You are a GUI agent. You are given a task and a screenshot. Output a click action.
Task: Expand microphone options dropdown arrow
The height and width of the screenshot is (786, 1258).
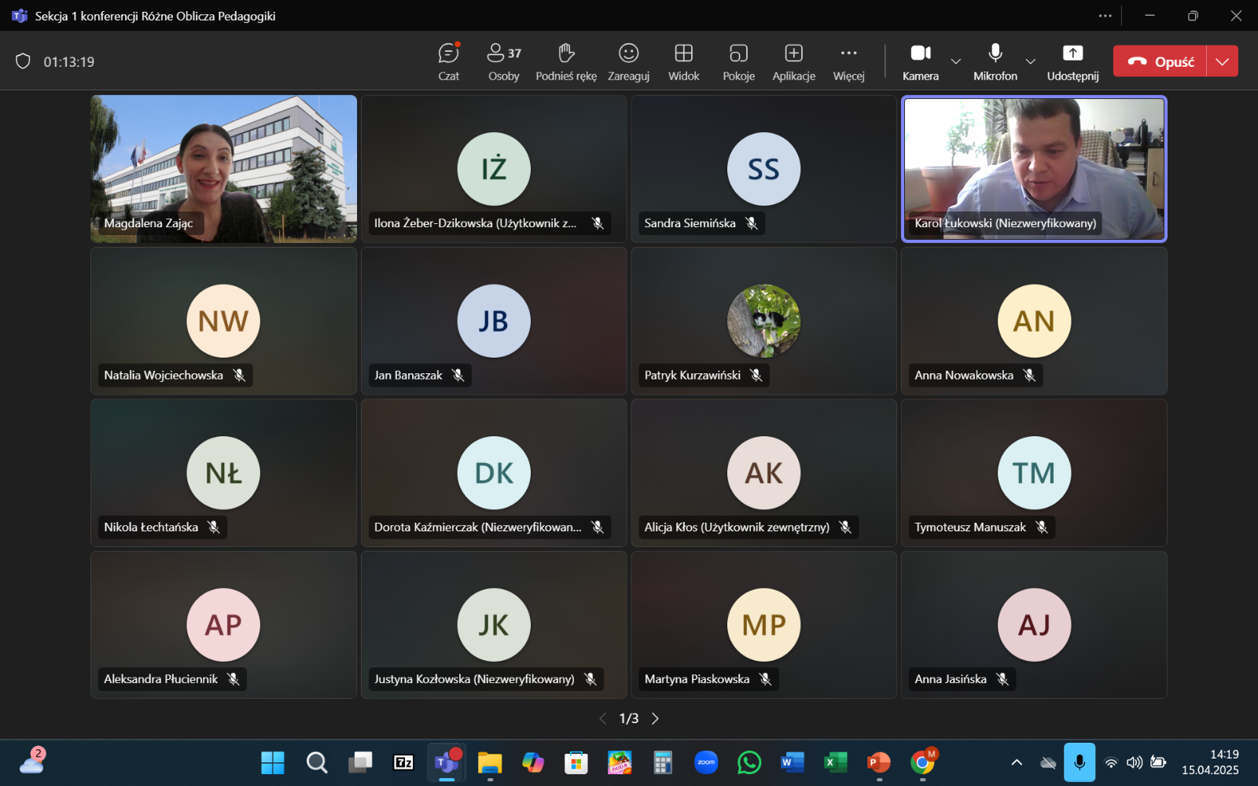point(1030,61)
